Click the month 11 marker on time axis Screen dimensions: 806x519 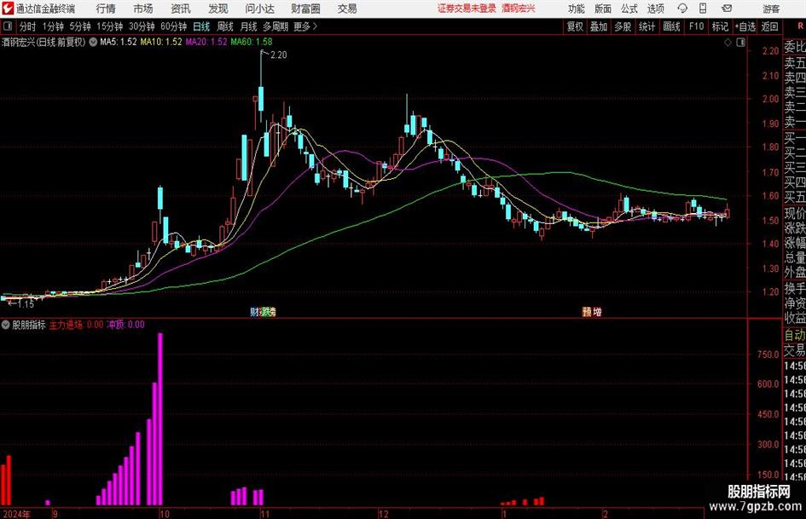(x=264, y=514)
